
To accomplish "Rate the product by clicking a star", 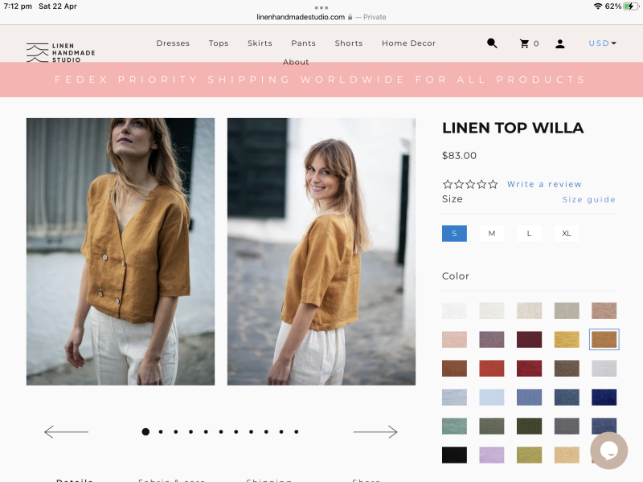I will [x=470, y=182].
